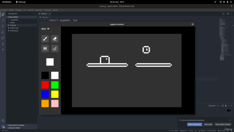Click Go Live in status bar
This screenshot has width=234, height=132.
tap(221, 131)
